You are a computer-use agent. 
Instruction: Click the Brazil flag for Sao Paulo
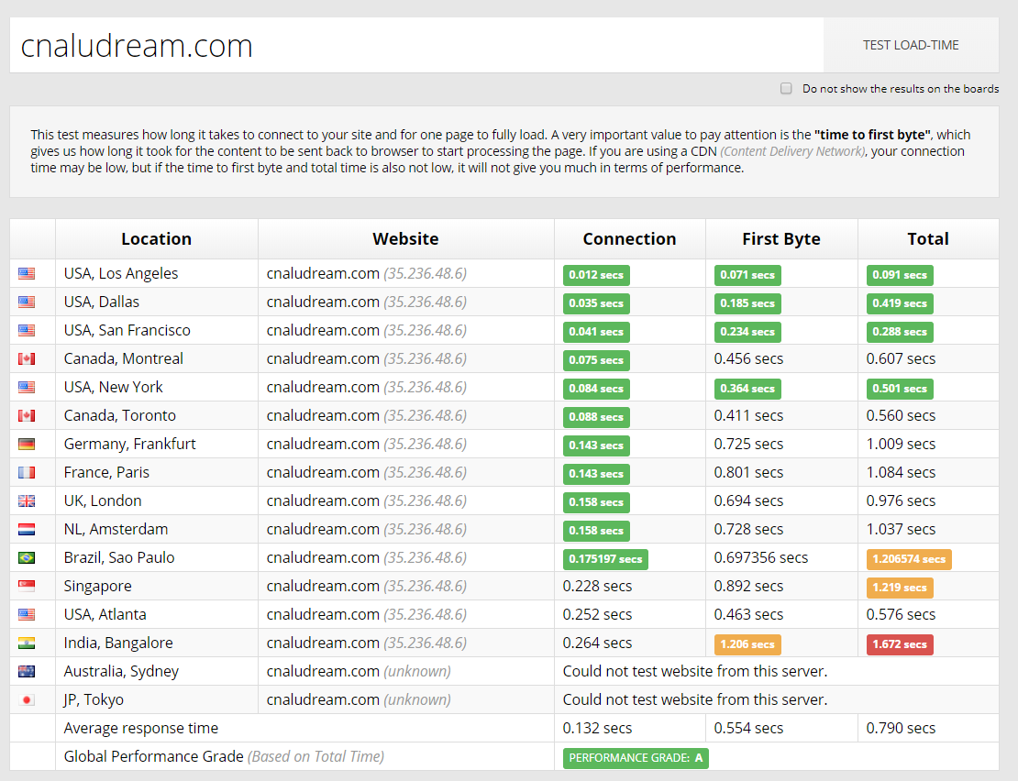[x=27, y=558]
